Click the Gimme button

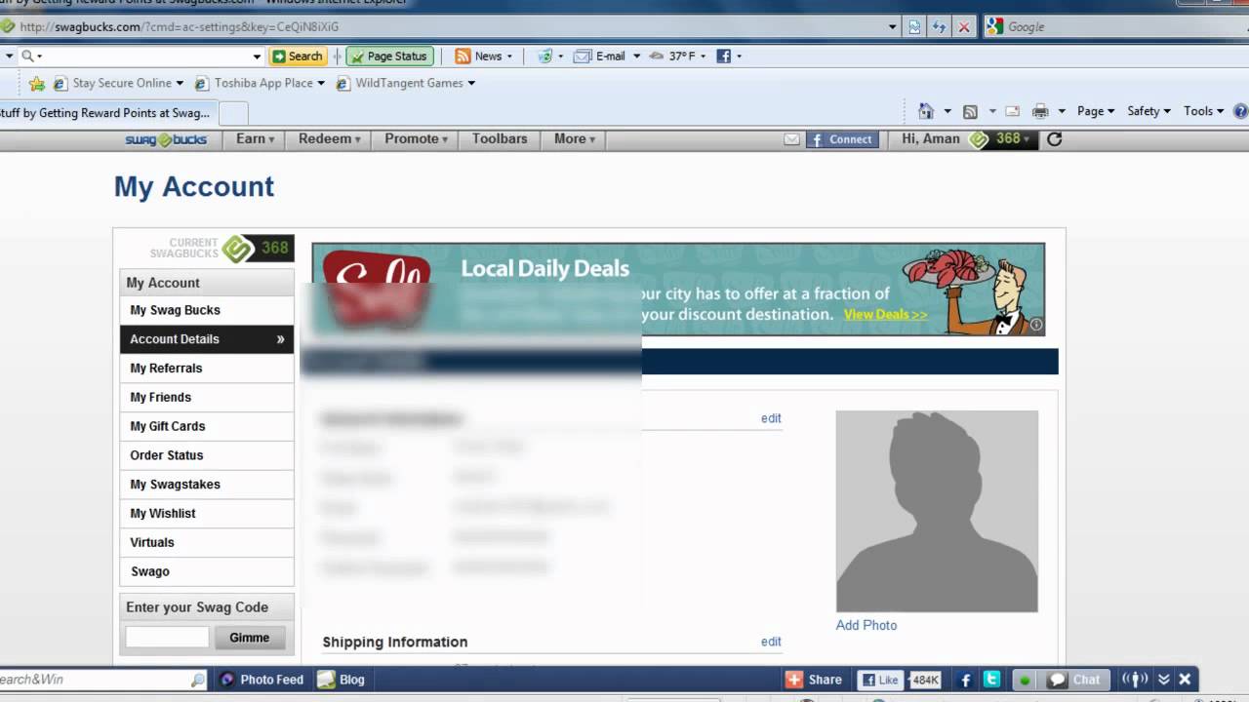pyautogui.click(x=250, y=638)
